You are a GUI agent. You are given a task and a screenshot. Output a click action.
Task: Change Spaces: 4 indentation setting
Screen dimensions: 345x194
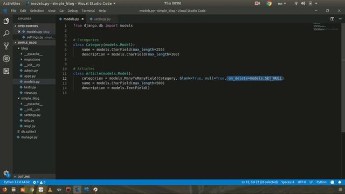287,182
